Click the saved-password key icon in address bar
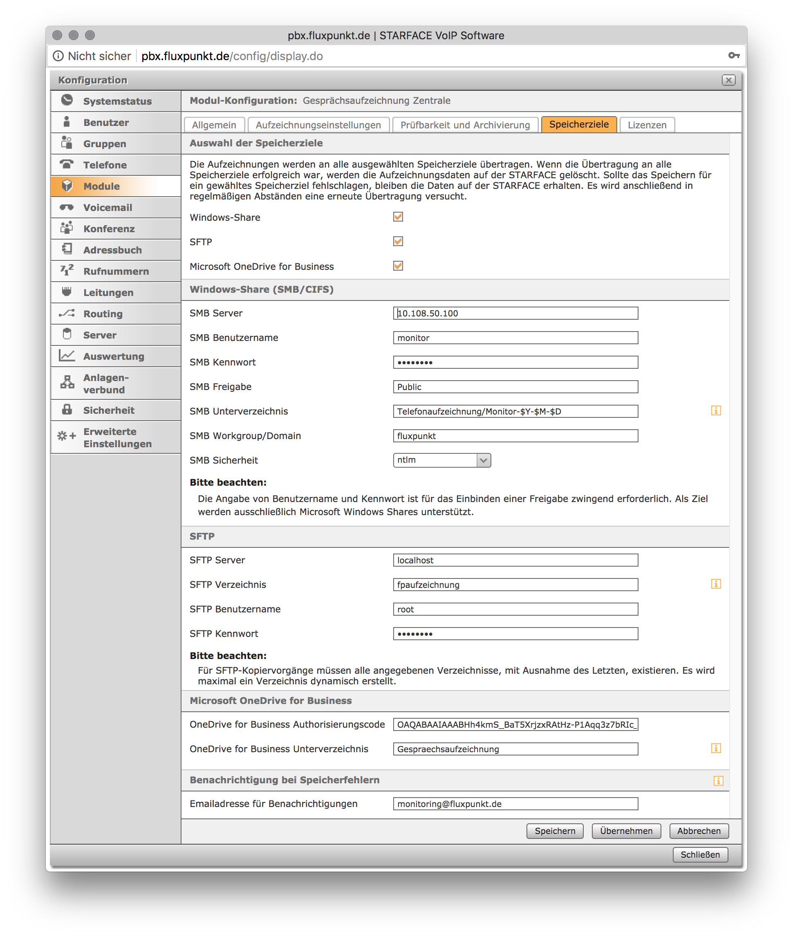793x937 pixels. tap(734, 56)
